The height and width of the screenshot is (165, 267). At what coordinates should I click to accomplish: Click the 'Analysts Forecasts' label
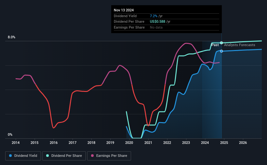[x=240, y=45]
